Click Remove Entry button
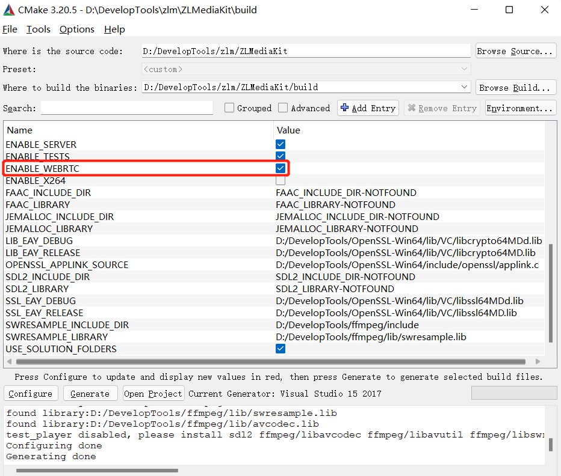This screenshot has width=561, height=476. (x=442, y=108)
